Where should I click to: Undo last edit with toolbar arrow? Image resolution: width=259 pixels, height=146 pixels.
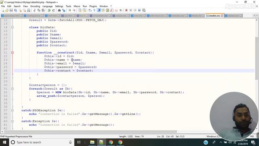point(49,10)
